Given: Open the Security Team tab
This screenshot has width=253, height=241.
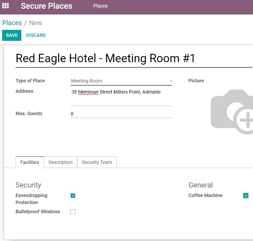Looking at the screenshot, I should coord(97,162).
